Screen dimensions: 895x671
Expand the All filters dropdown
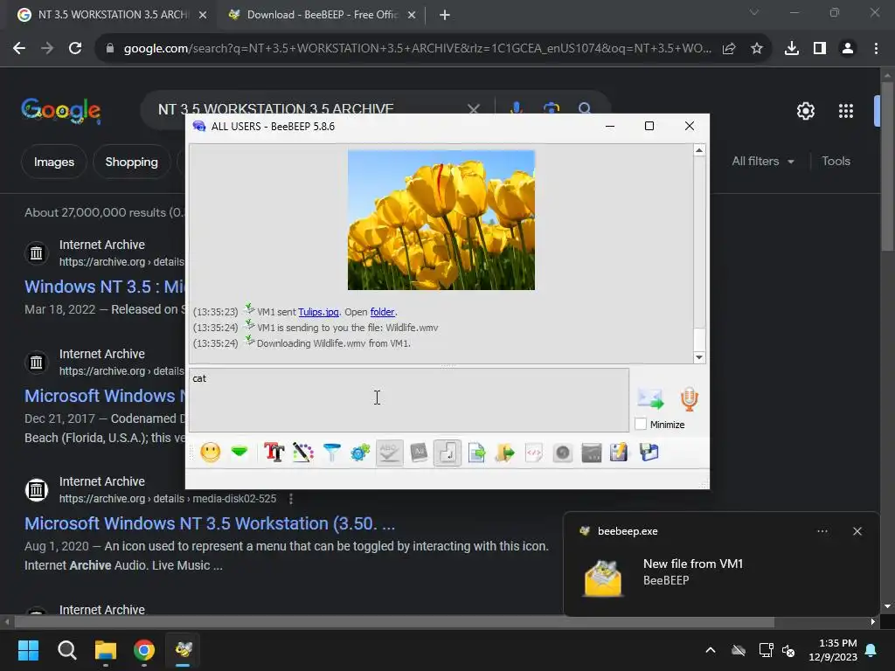(762, 162)
